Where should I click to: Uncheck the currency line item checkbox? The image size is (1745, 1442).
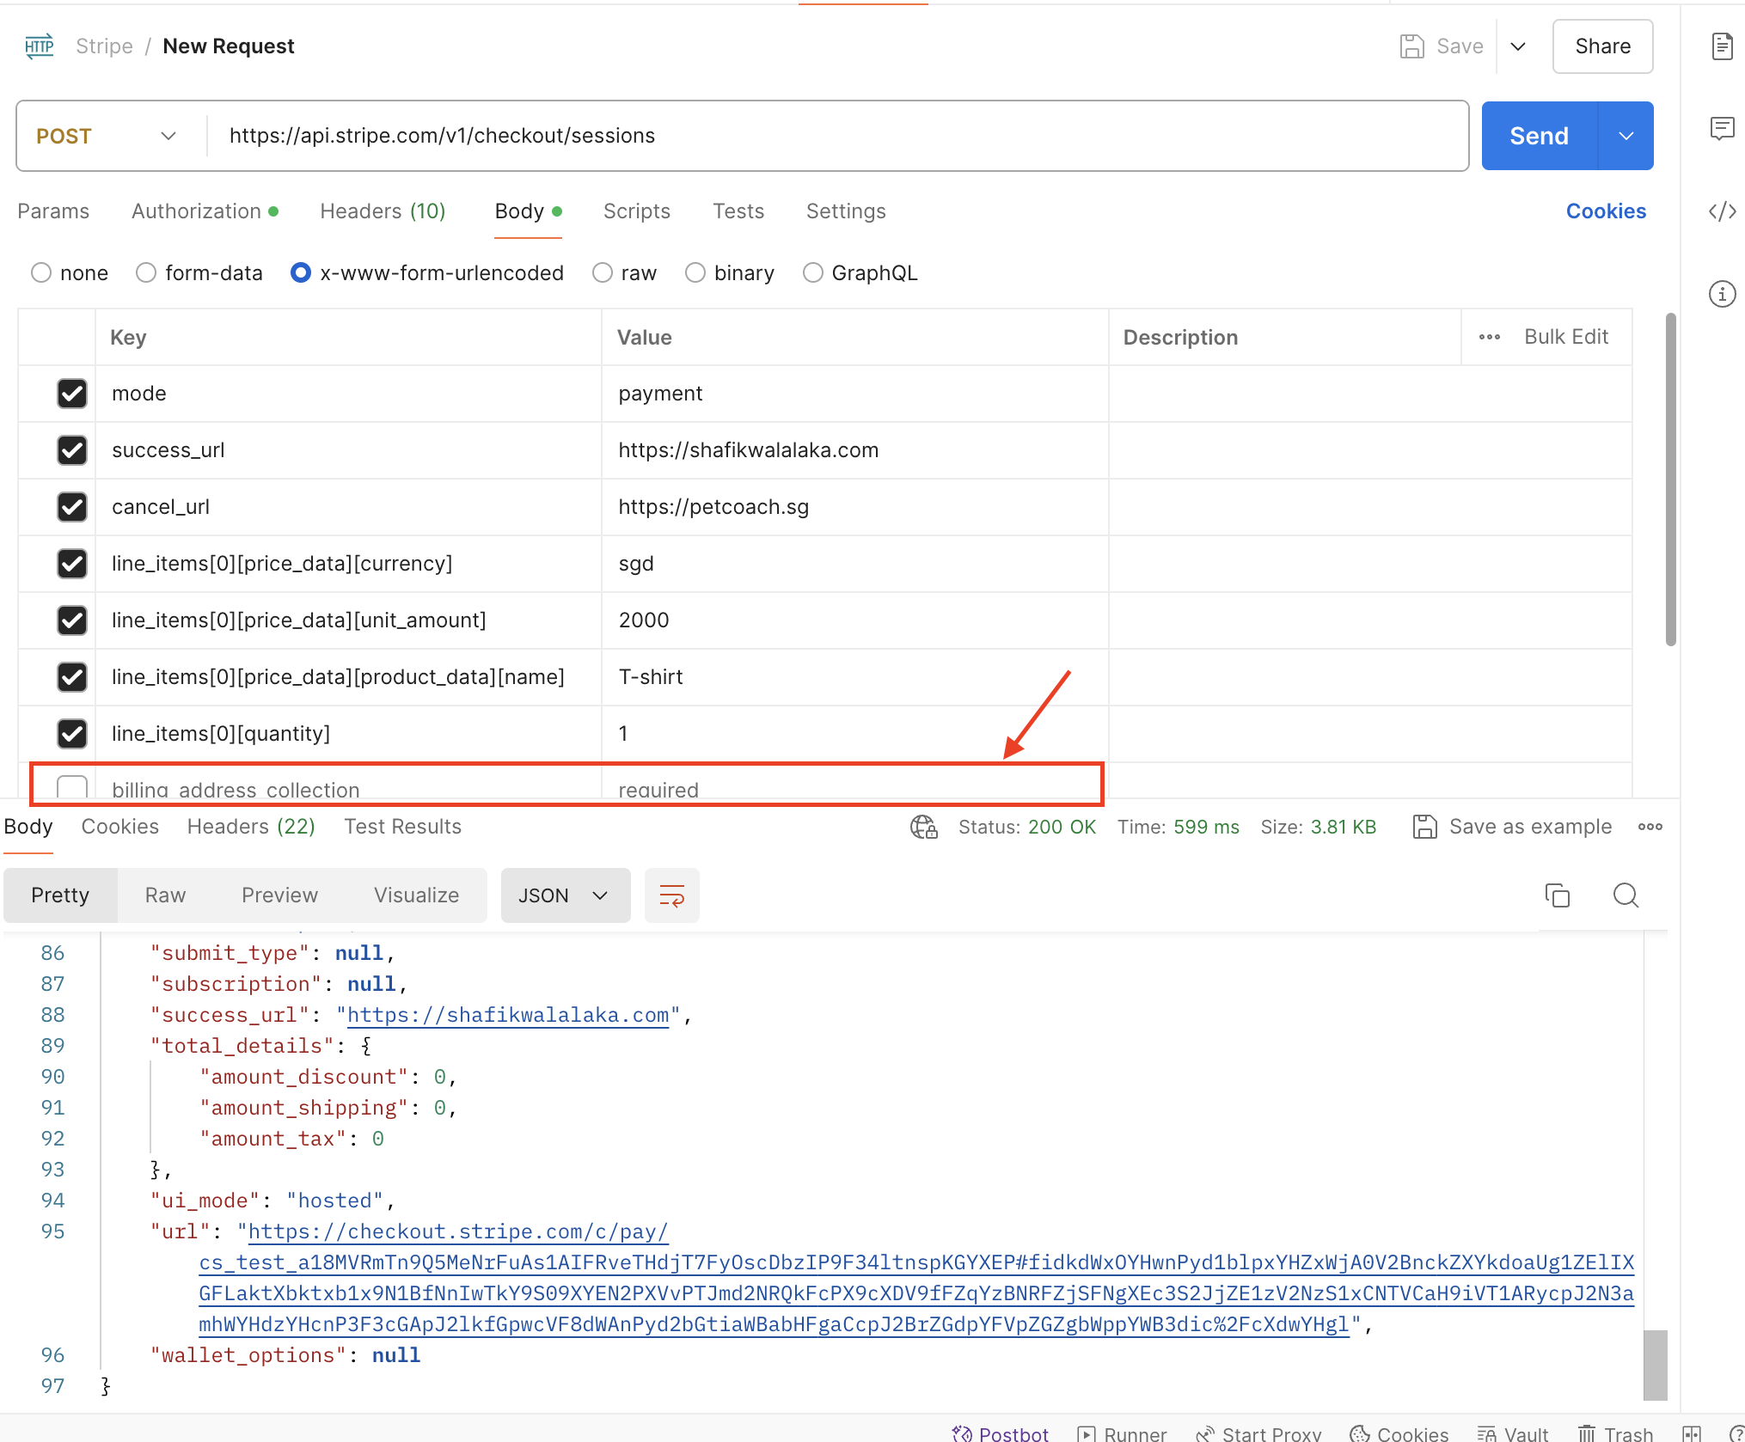click(72, 564)
